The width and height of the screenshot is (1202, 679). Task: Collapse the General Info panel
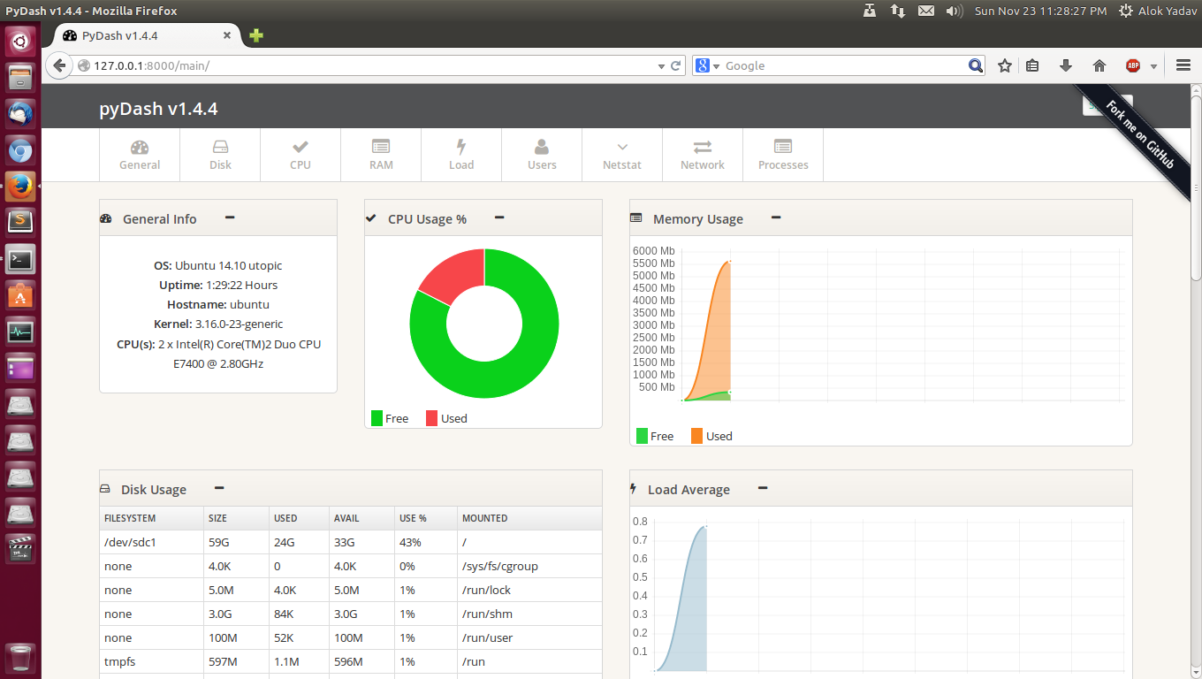point(230,217)
